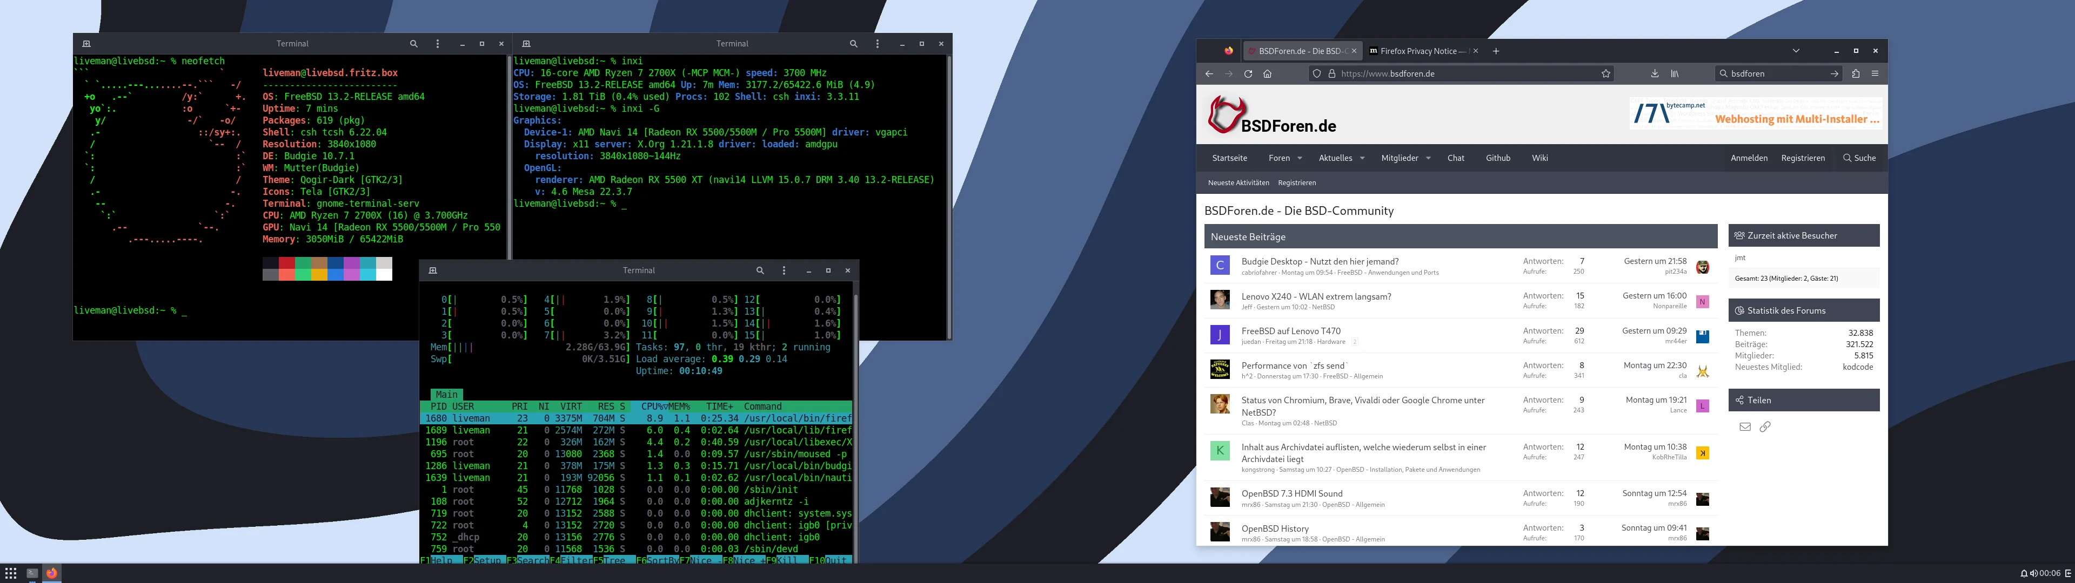This screenshot has height=583, width=2075.
Task: Select htop row PID 1680 liveman
Action: (635, 419)
